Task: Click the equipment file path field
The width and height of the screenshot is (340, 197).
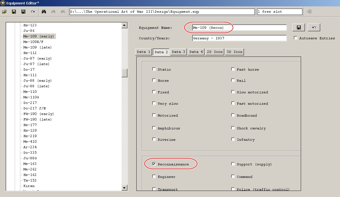Action: 162,12
